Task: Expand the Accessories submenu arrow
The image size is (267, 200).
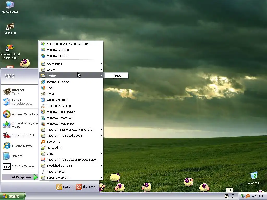Action: pyautogui.click(x=101, y=64)
